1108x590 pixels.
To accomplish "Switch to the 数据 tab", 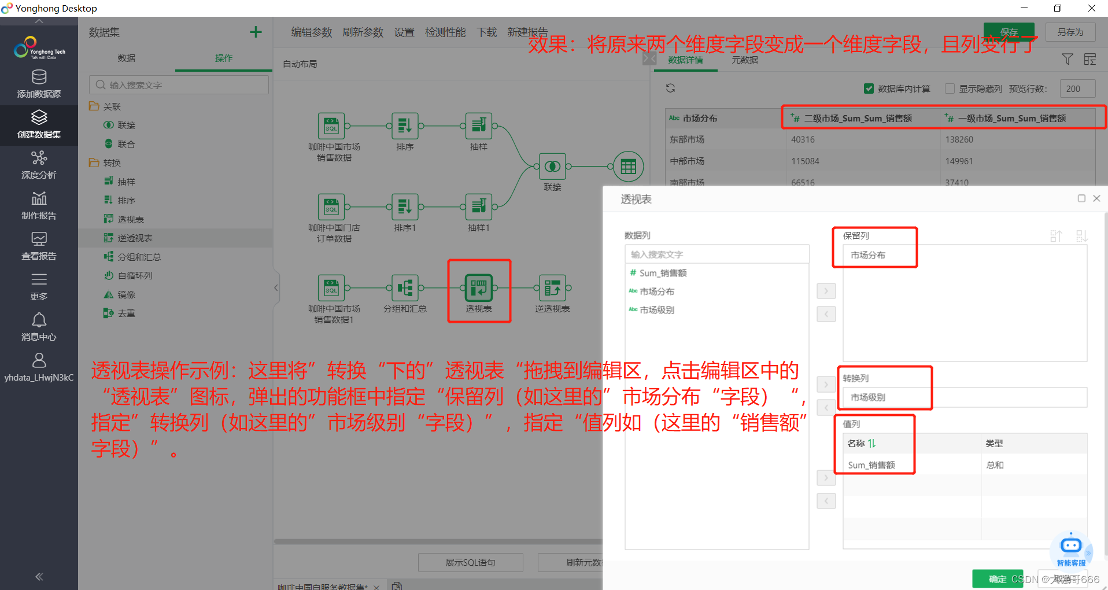I will [127, 58].
